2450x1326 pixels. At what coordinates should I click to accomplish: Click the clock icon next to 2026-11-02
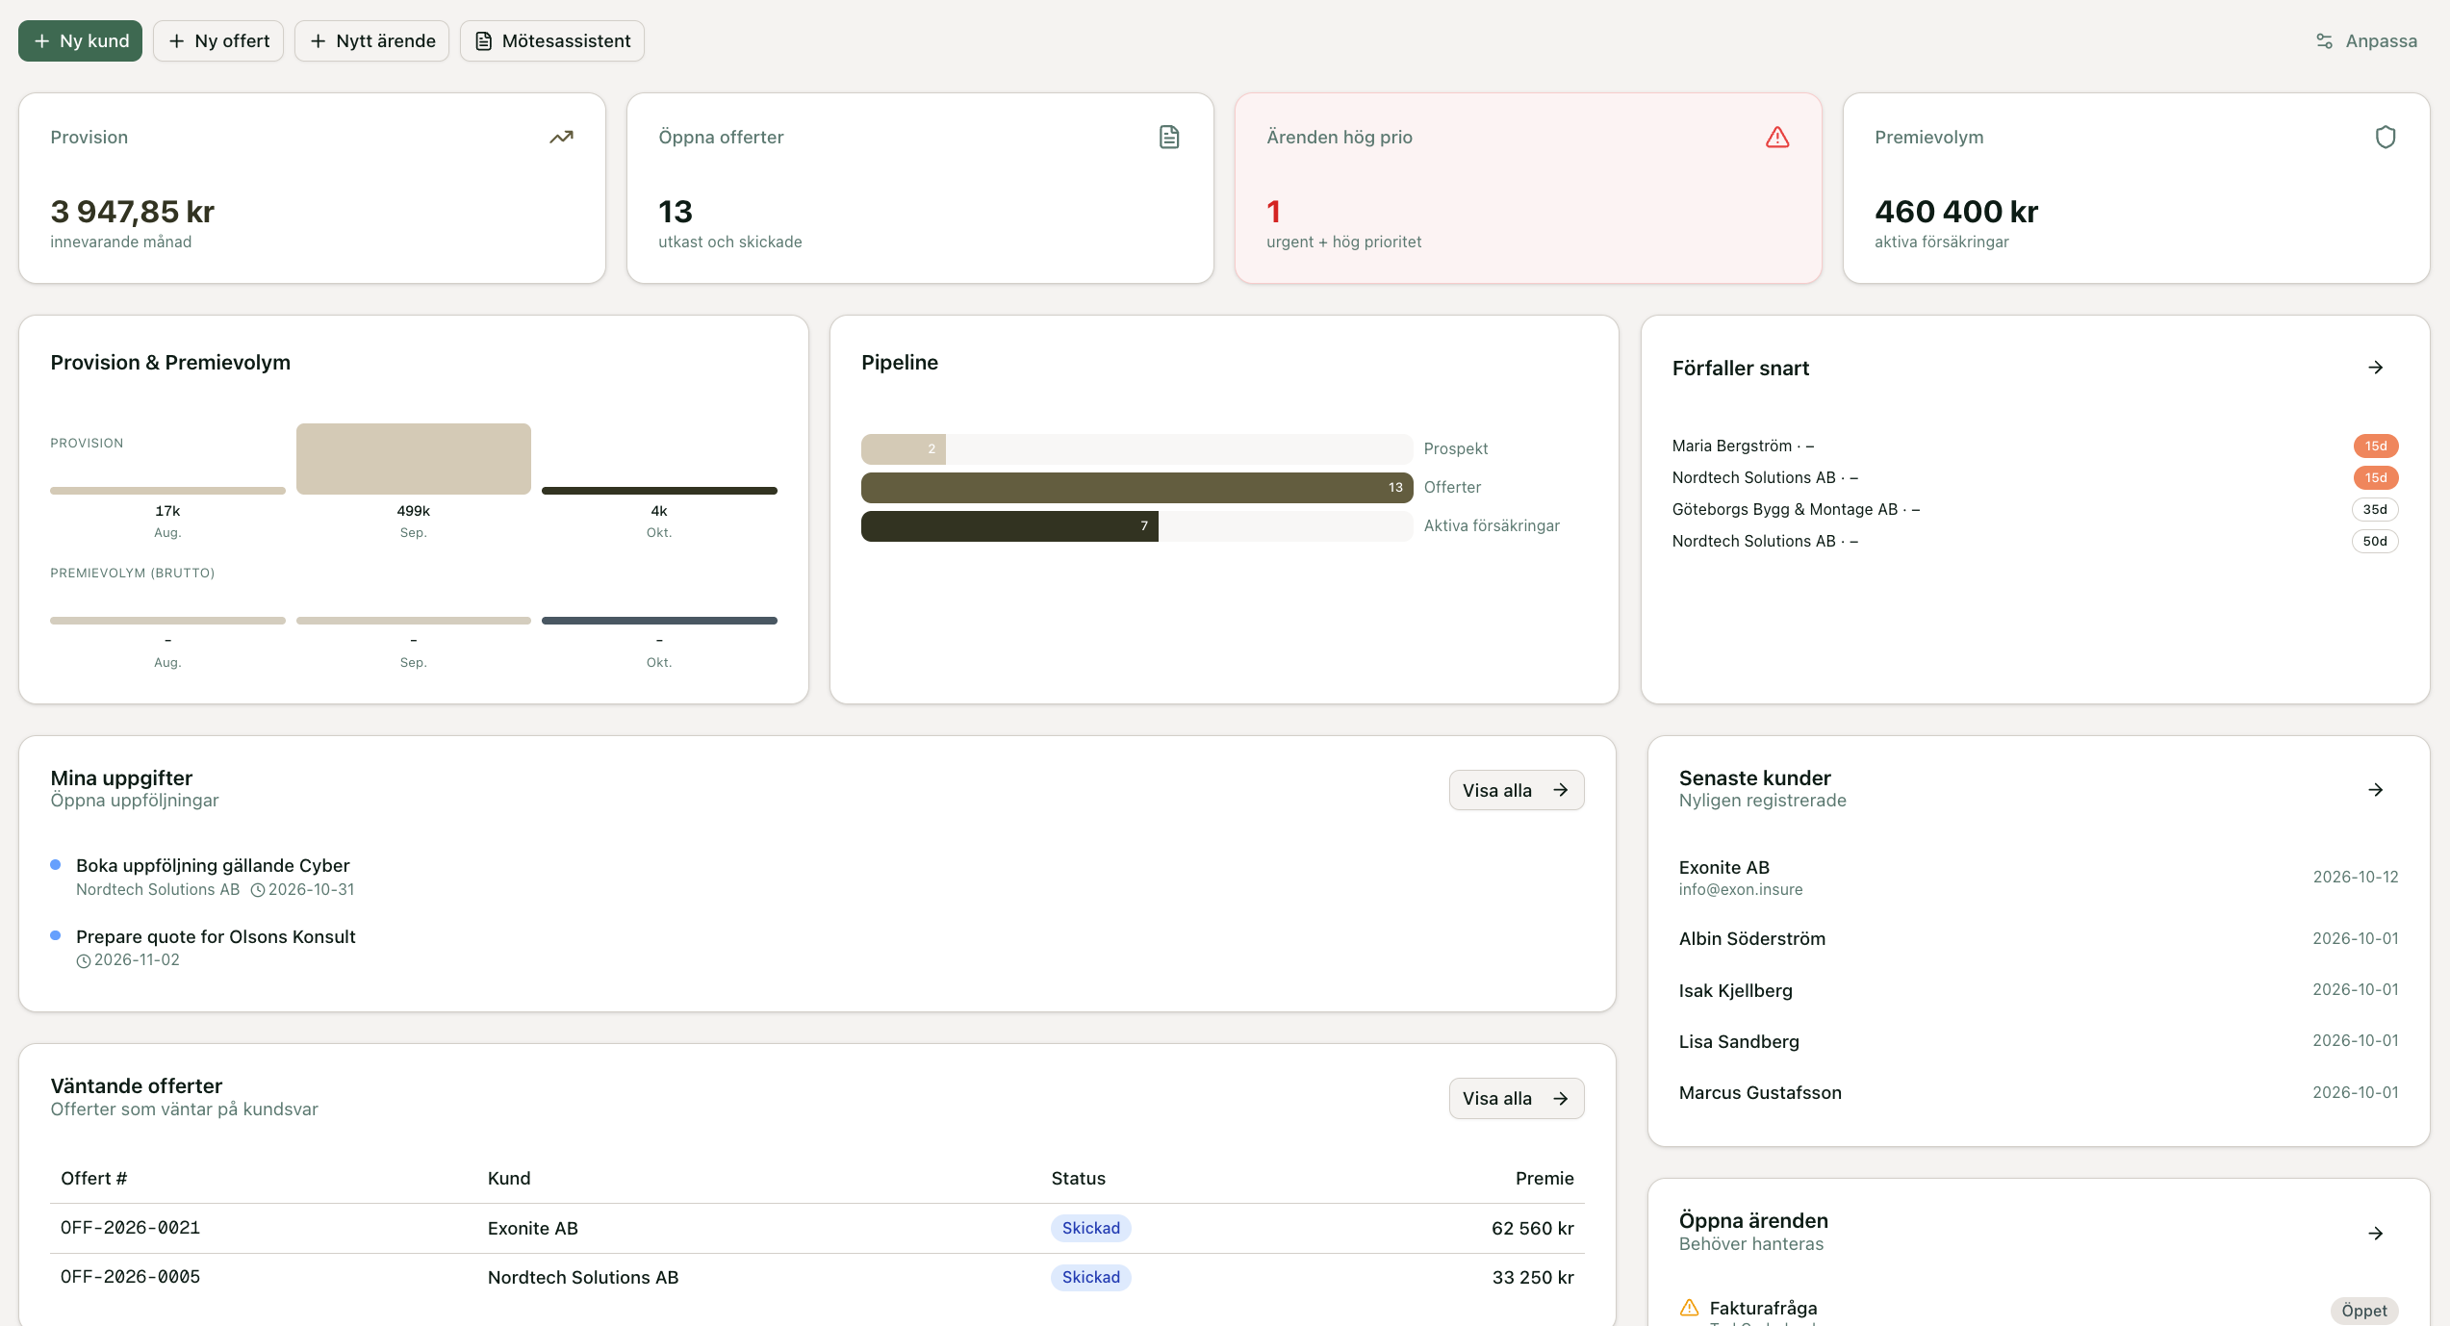point(84,960)
